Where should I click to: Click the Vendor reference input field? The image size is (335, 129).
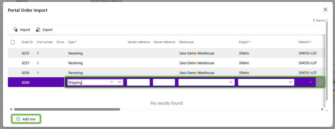point(138,82)
